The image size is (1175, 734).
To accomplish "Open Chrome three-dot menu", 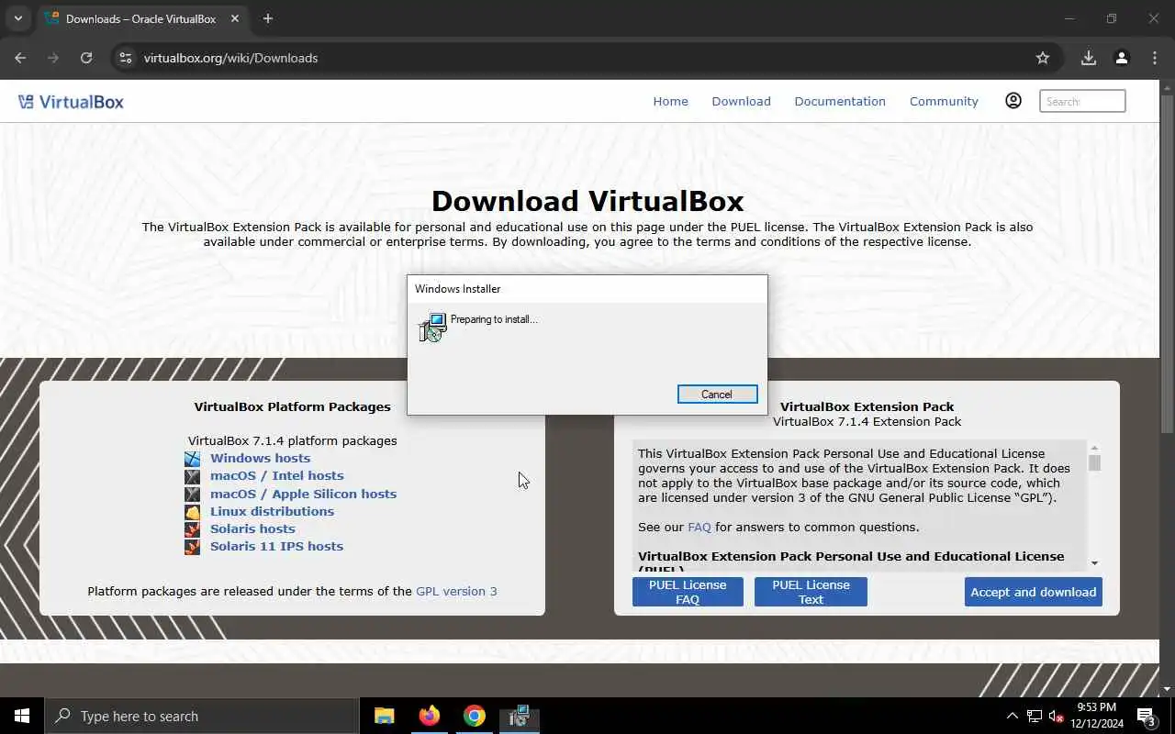I will [1155, 58].
